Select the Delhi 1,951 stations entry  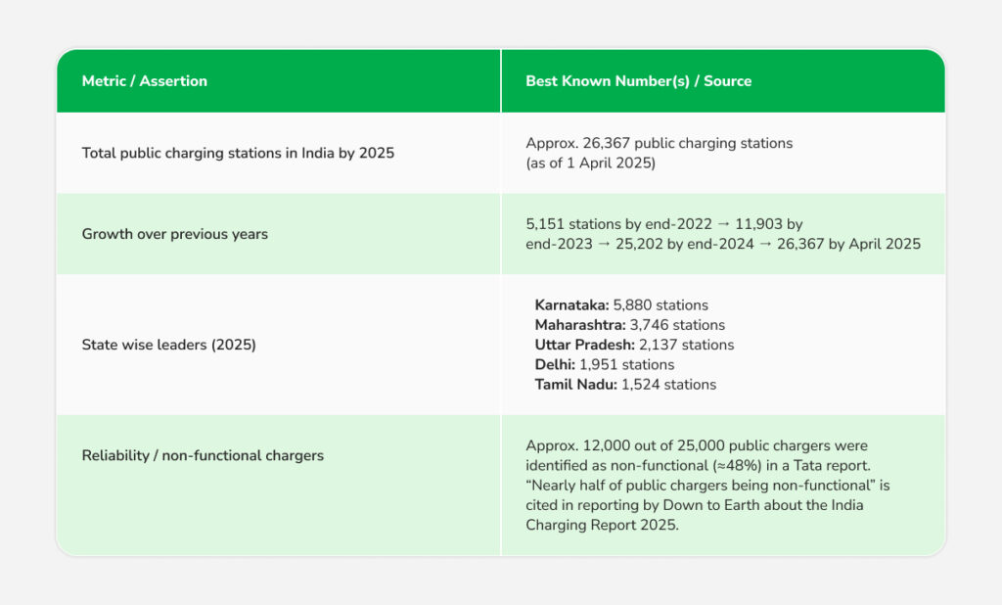pyautogui.click(x=604, y=364)
